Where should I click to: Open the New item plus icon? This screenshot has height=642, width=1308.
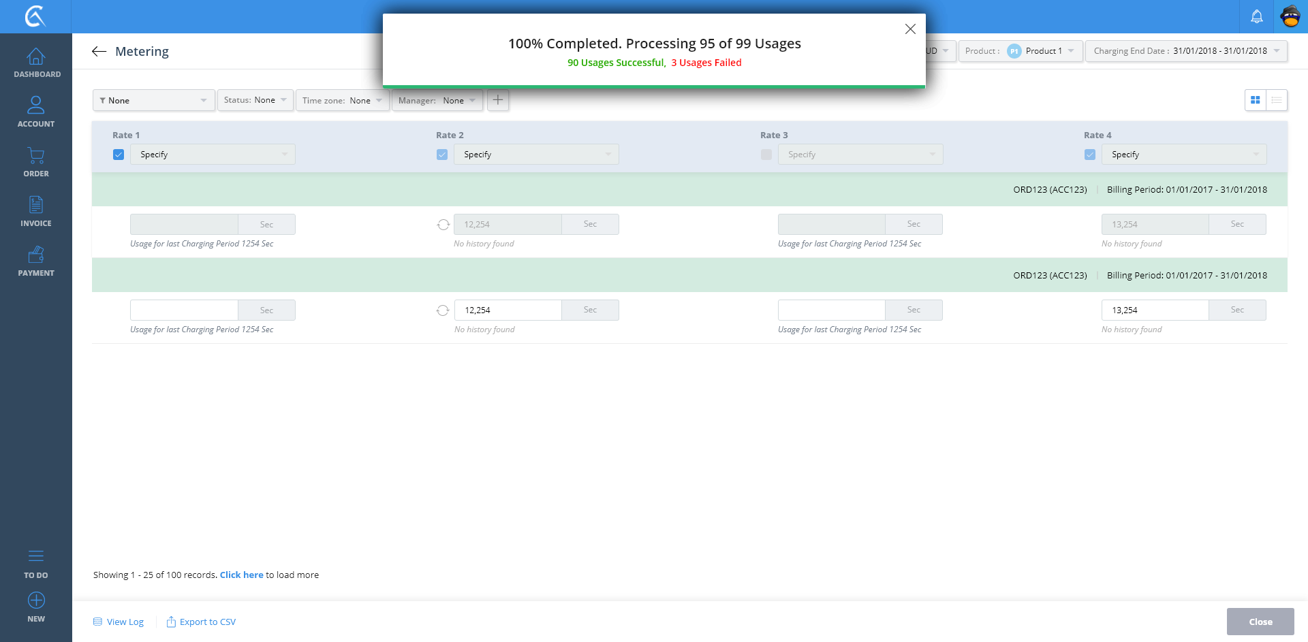tap(36, 600)
